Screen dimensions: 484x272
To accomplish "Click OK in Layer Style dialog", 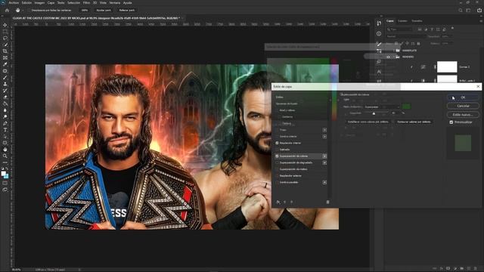I will click(463, 97).
